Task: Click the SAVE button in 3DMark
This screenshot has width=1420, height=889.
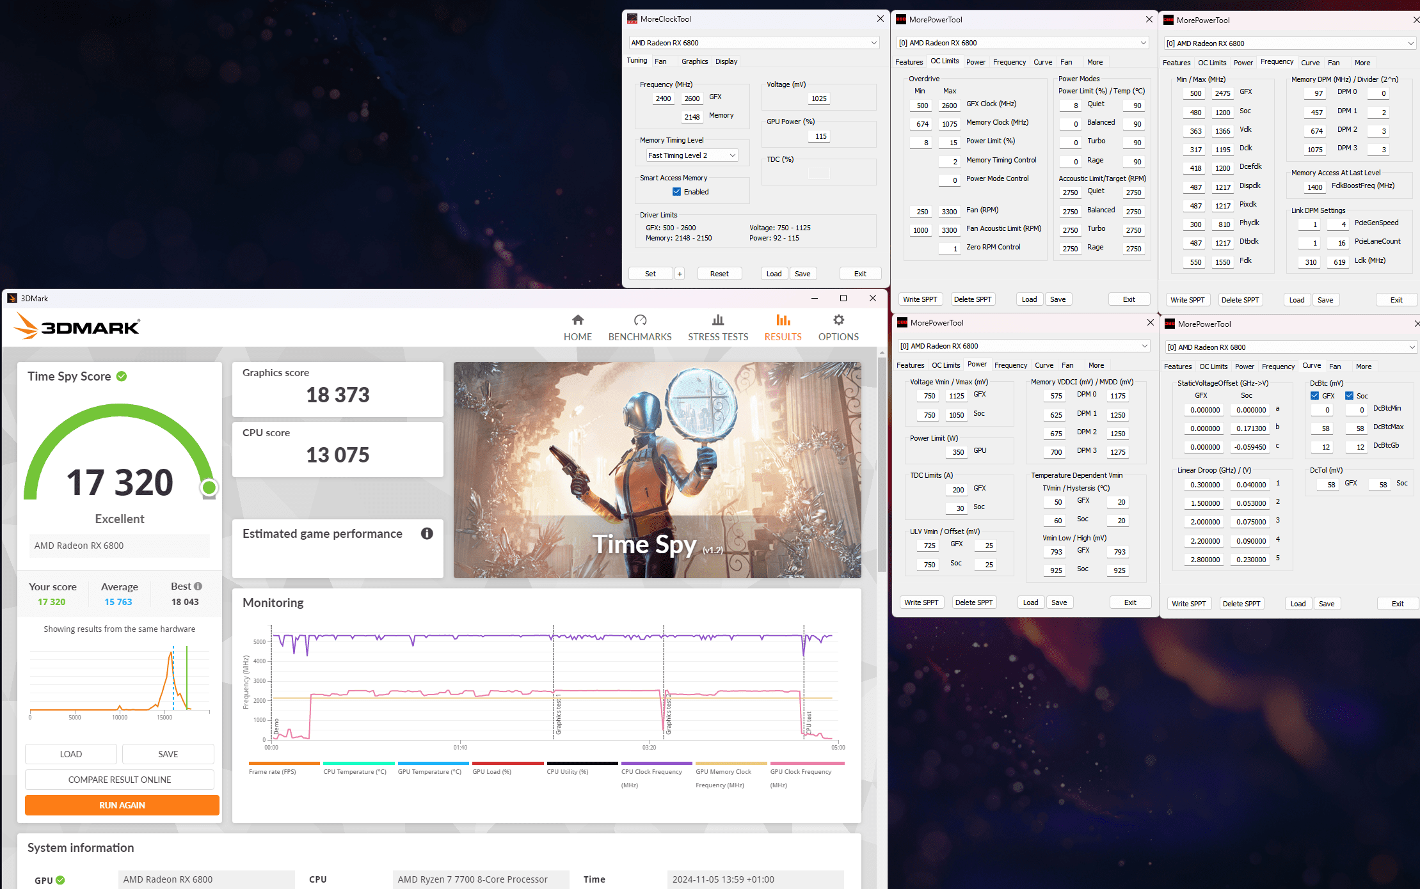Action: click(168, 754)
